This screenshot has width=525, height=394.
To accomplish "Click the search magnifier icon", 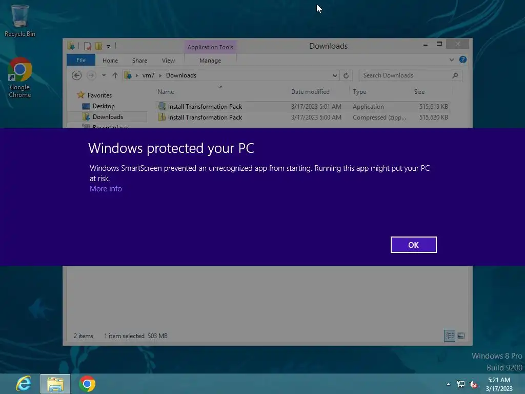I will click(455, 75).
